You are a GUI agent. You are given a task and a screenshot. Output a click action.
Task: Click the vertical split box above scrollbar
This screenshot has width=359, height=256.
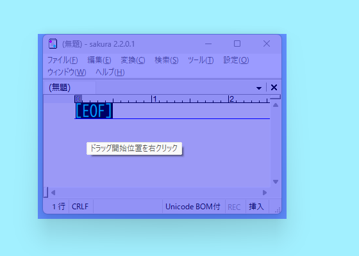click(276, 97)
